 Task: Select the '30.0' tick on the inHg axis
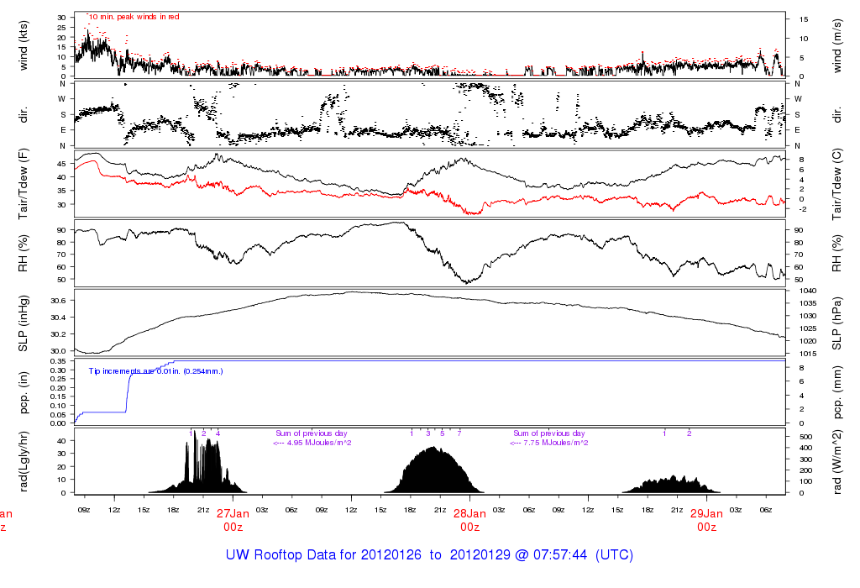point(58,351)
